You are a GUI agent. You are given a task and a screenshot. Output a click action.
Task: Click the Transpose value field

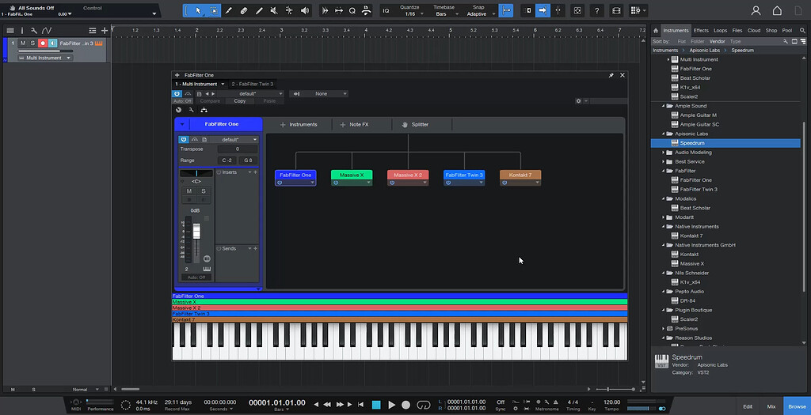coord(238,149)
